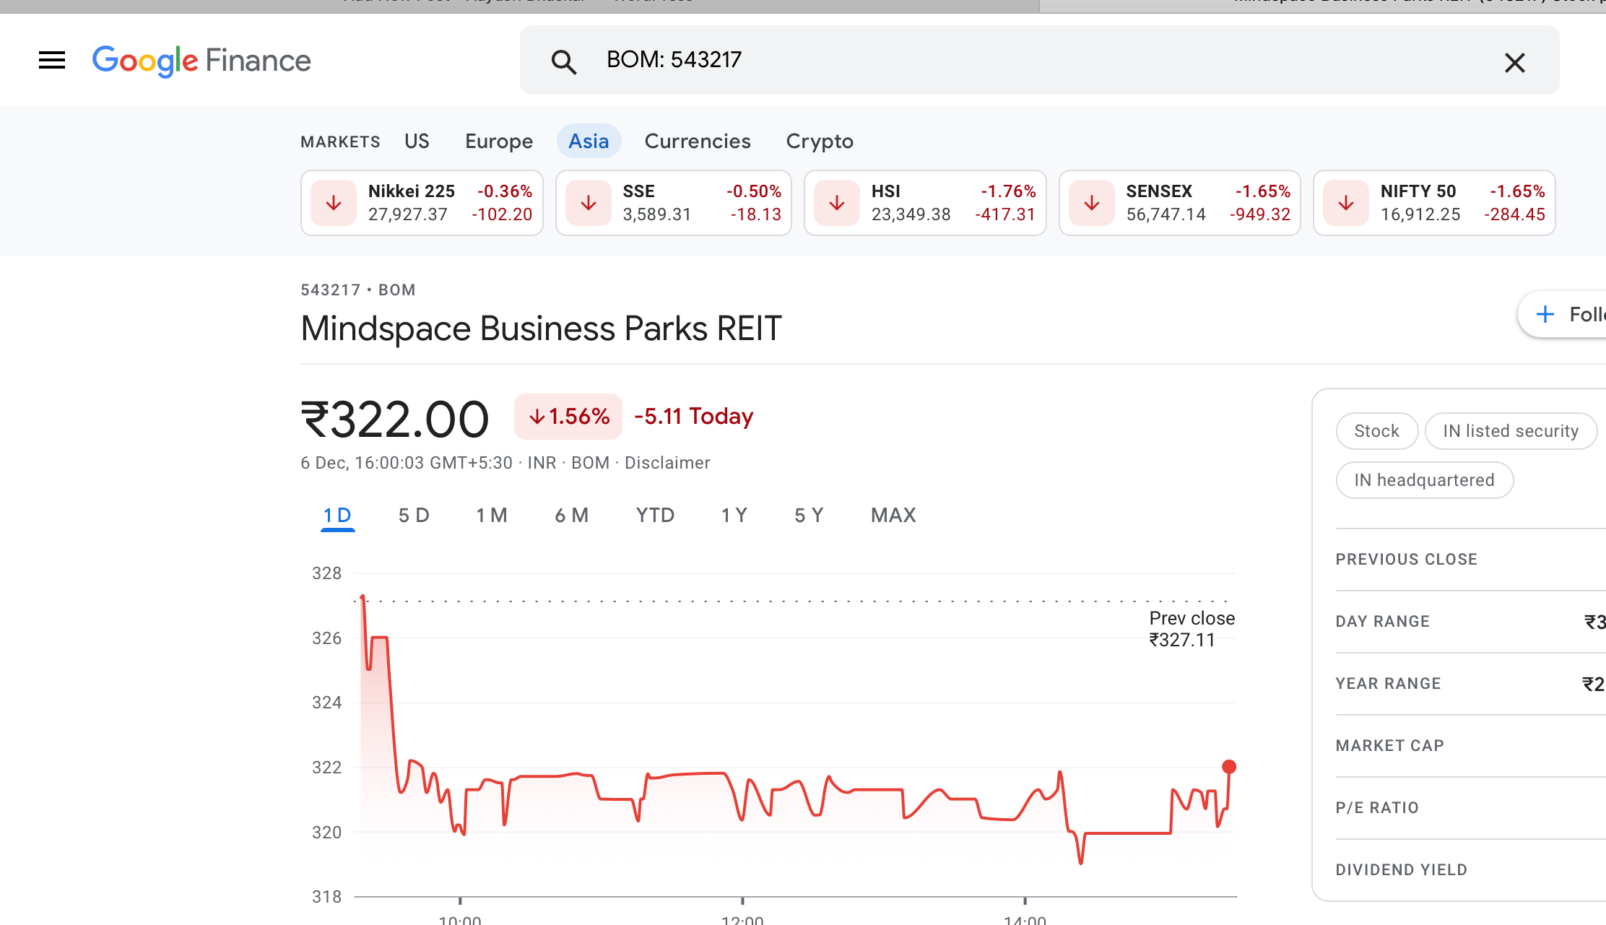Switch to Currencies markets tab
Screen dimensions: 1606x925
click(x=698, y=141)
